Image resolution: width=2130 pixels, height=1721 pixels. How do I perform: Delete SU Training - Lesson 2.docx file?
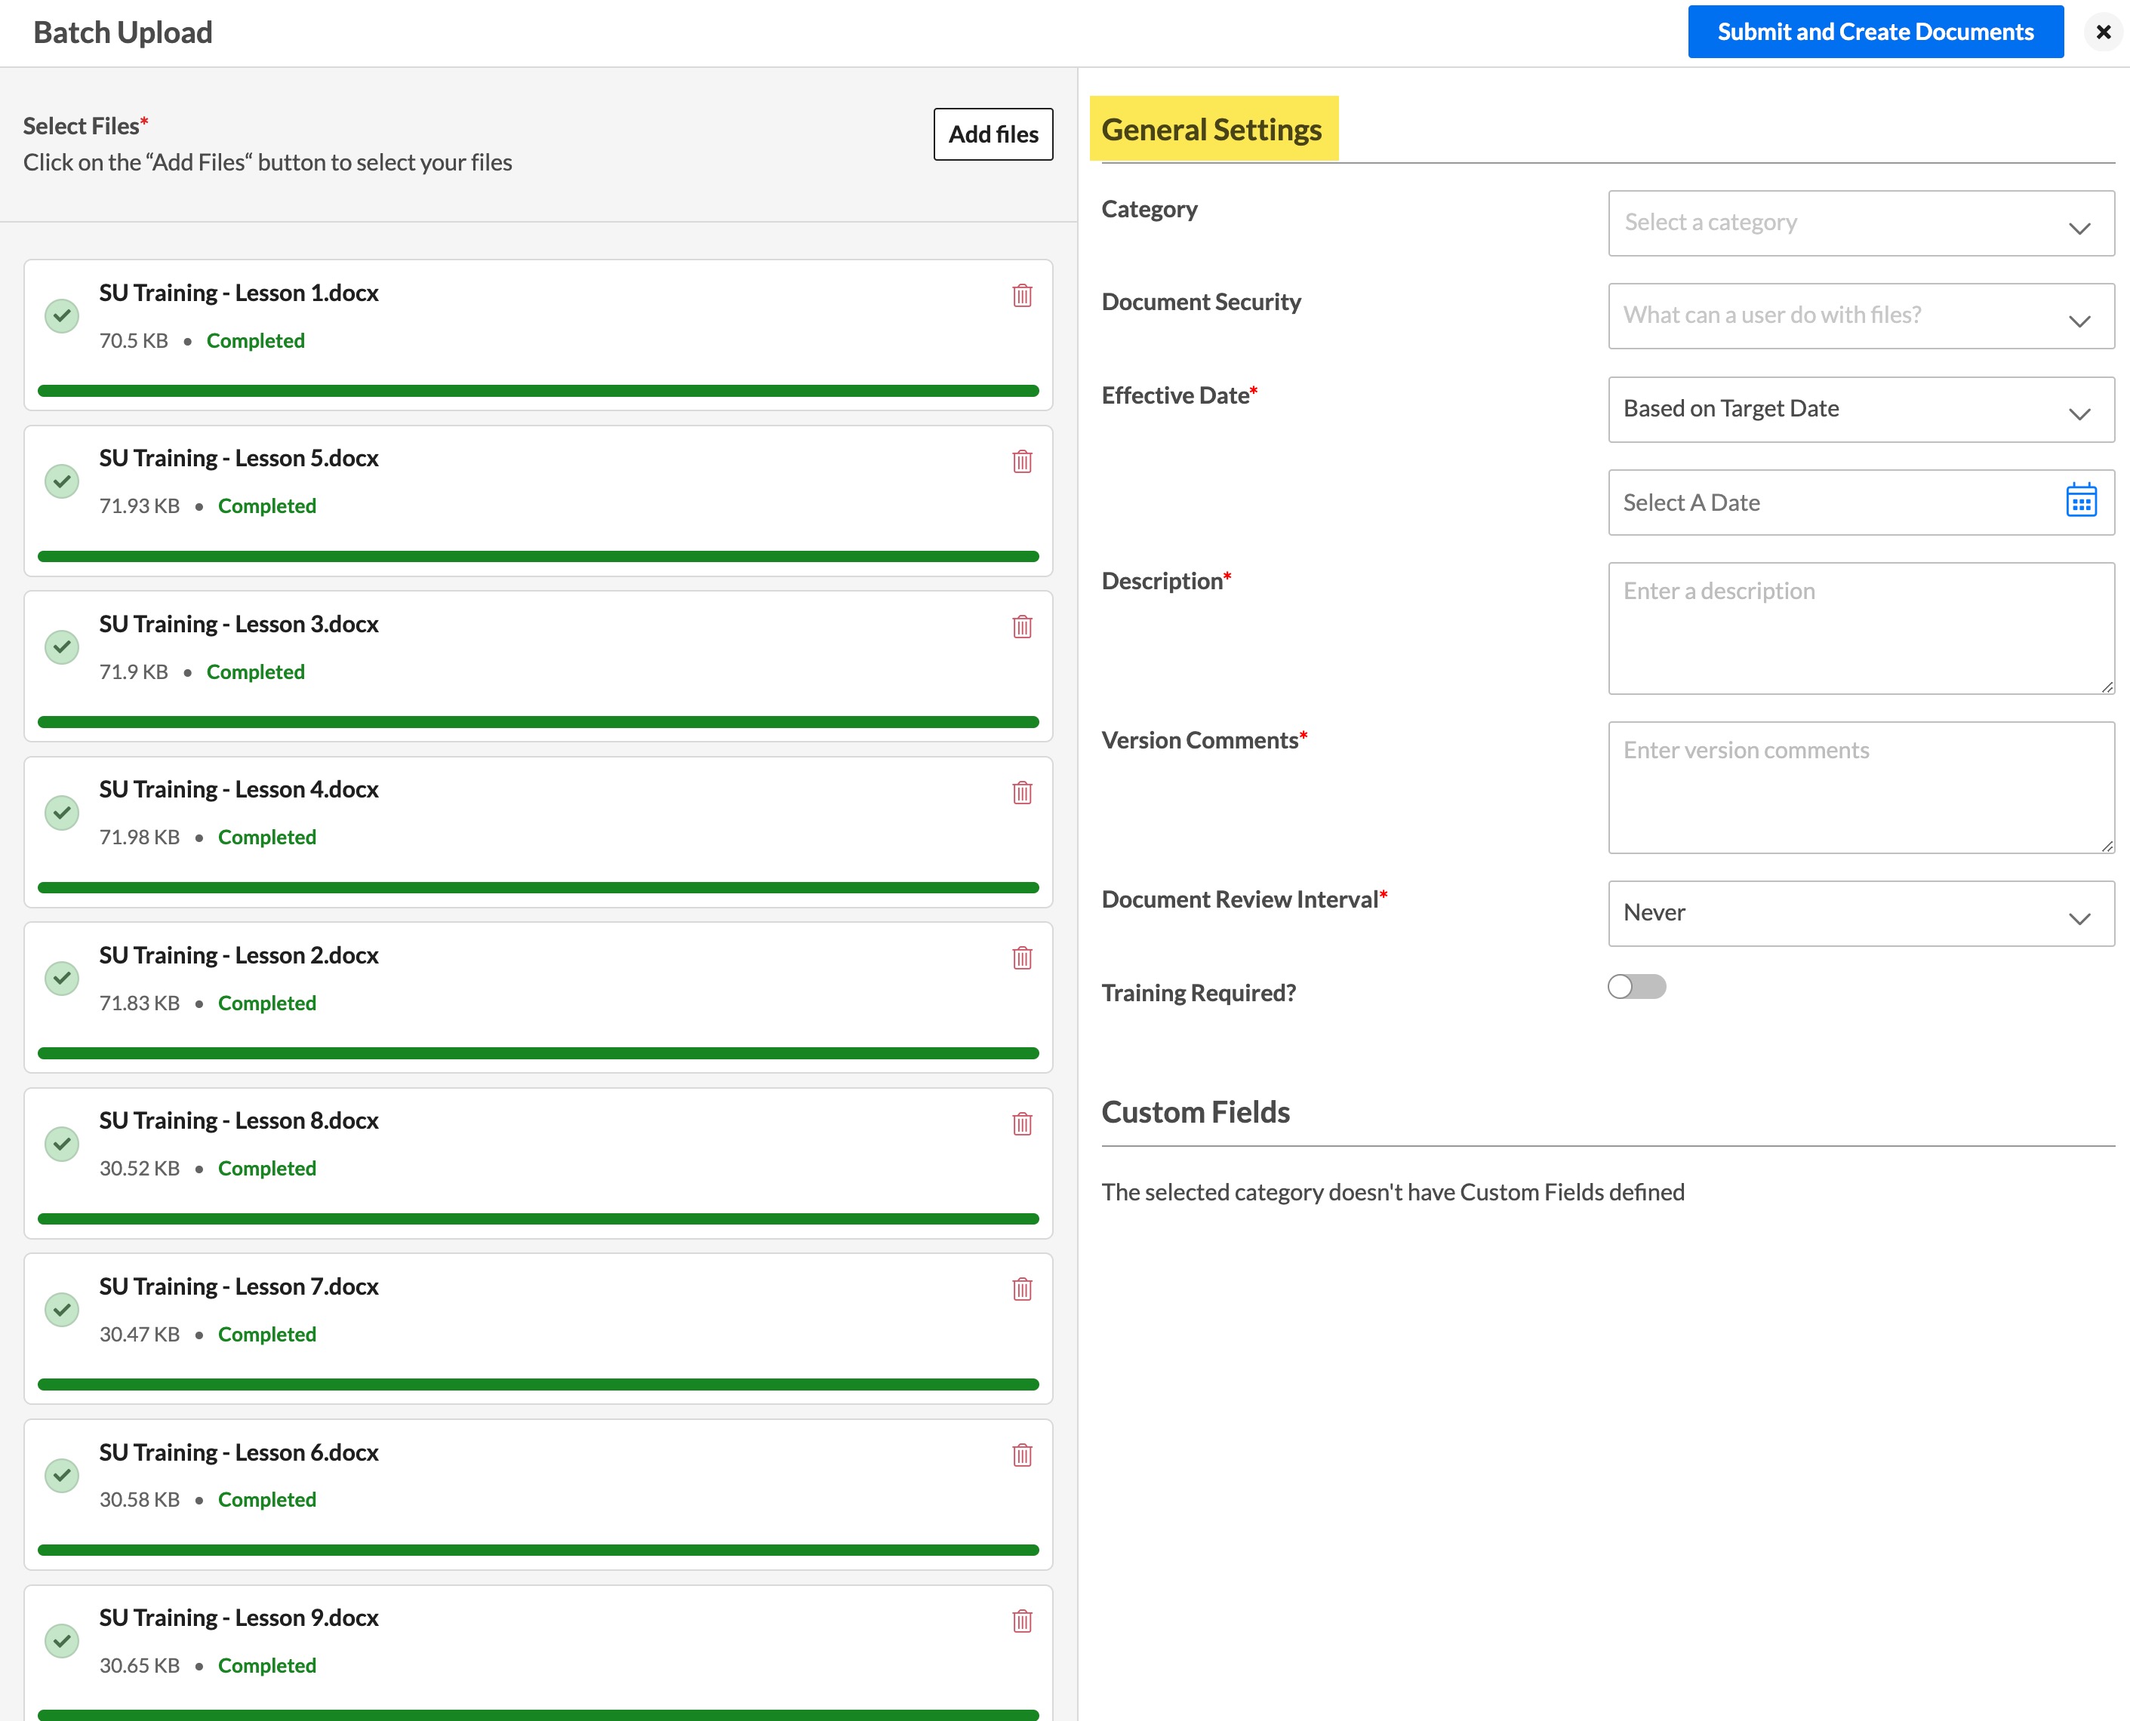(x=1023, y=957)
